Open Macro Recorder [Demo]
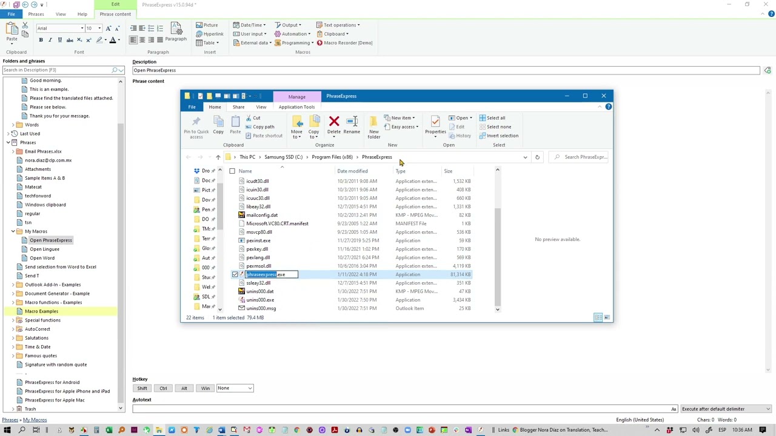 click(344, 43)
